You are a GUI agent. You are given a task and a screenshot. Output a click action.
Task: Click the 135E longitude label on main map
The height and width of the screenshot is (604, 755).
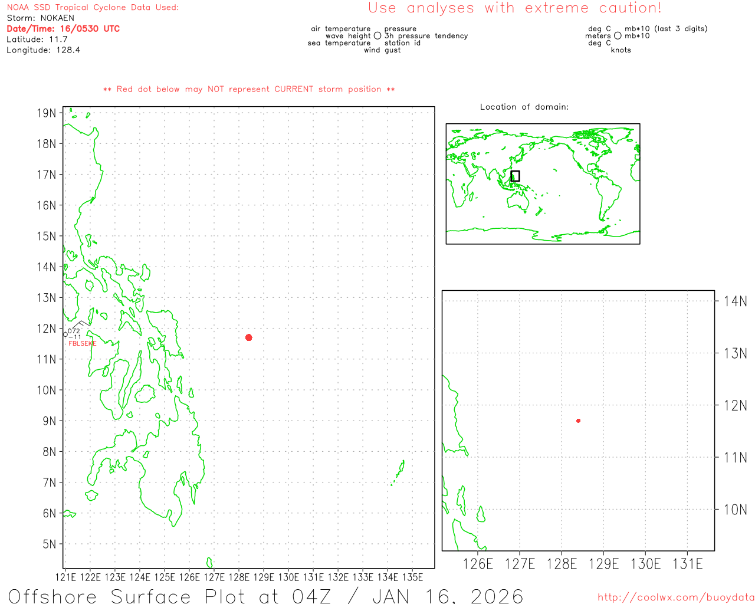pos(412,577)
